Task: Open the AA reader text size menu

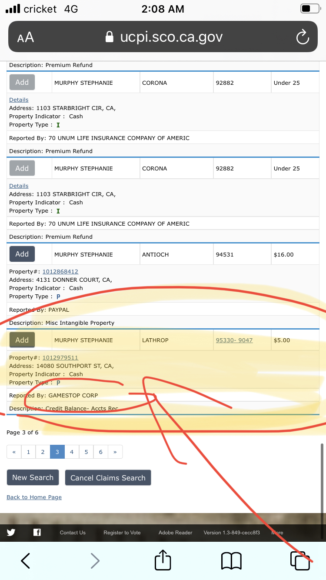Action: coord(26,37)
